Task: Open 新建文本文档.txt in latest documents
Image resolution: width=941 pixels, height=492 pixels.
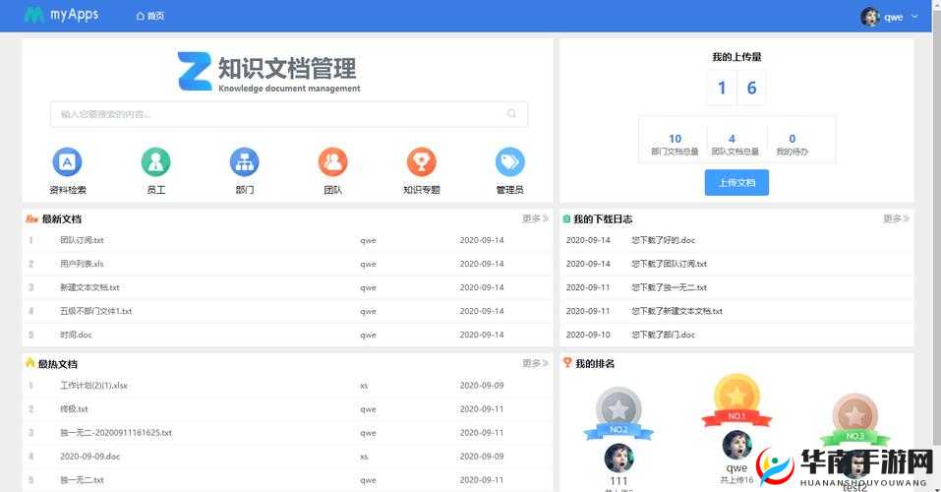Action: tap(89, 287)
